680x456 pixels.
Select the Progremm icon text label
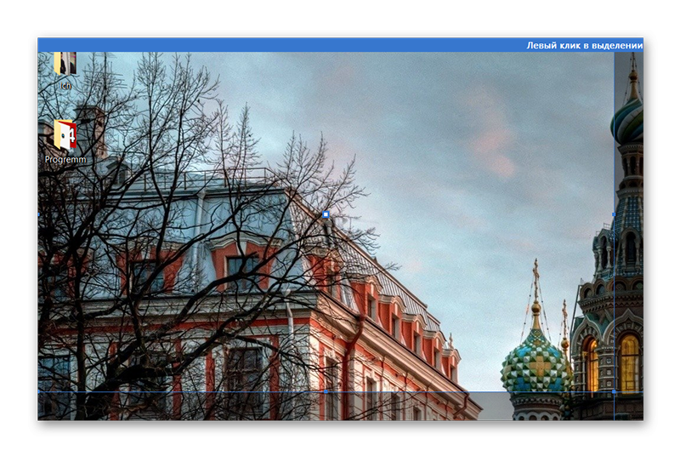point(65,159)
